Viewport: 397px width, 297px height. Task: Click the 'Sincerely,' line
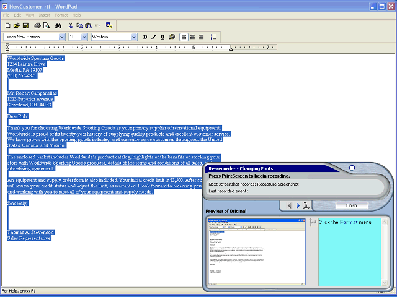[18, 204]
